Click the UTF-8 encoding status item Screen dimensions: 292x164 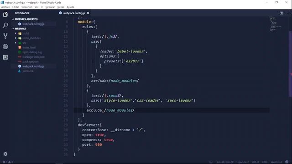click(255, 162)
